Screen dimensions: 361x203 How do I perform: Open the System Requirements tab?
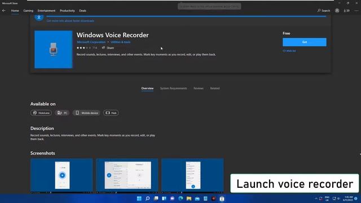[173, 89]
